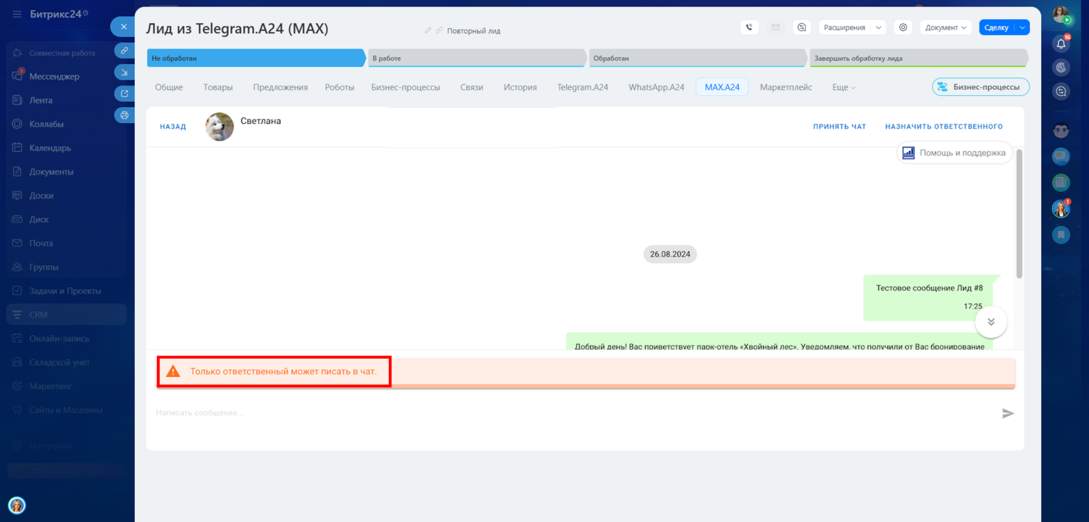Image resolution: width=1089 pixels, height=522 pixels.
Task: Switch to the Предложения tab
Action: pyautogui.click(x=280, y=87)
